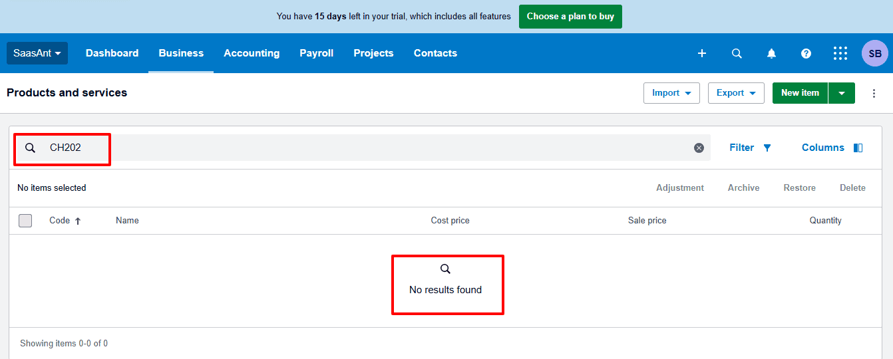Go to the Dashboard tab
Viewport: 893px width, 359px height.
[112, 53]
